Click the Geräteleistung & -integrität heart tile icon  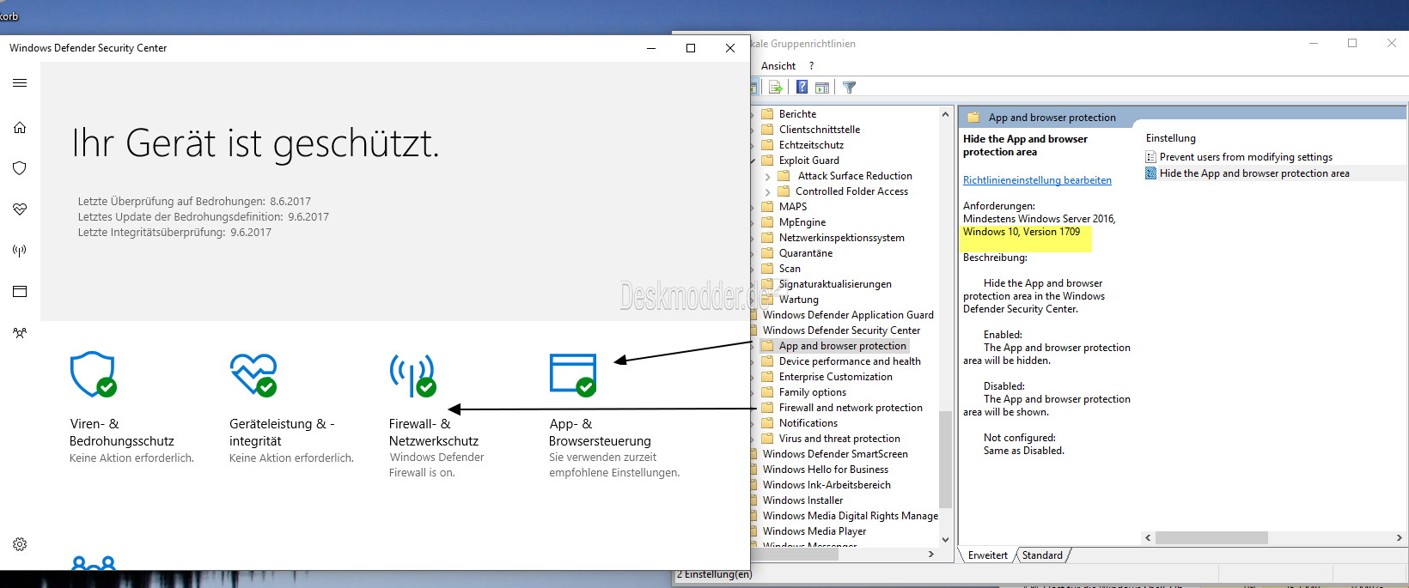[253, 374]
